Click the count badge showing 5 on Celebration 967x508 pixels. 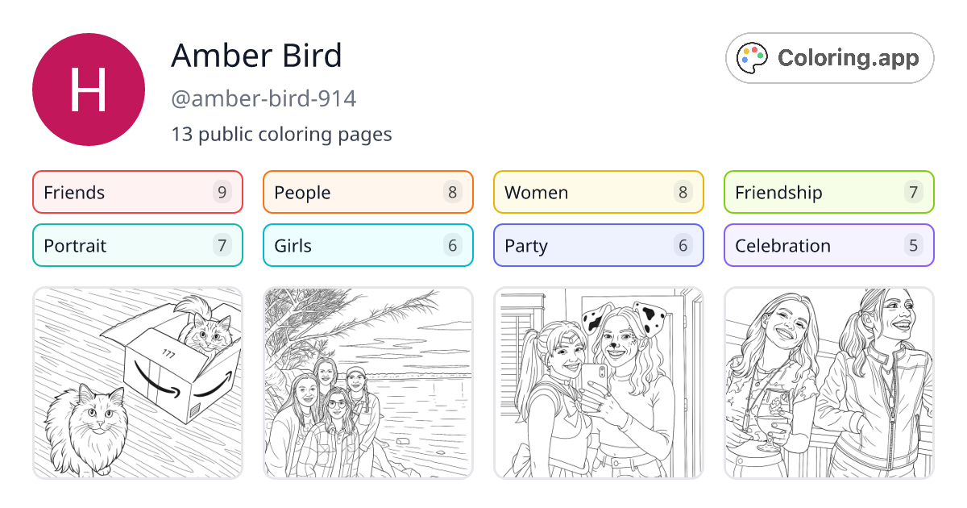pos(913,245)
